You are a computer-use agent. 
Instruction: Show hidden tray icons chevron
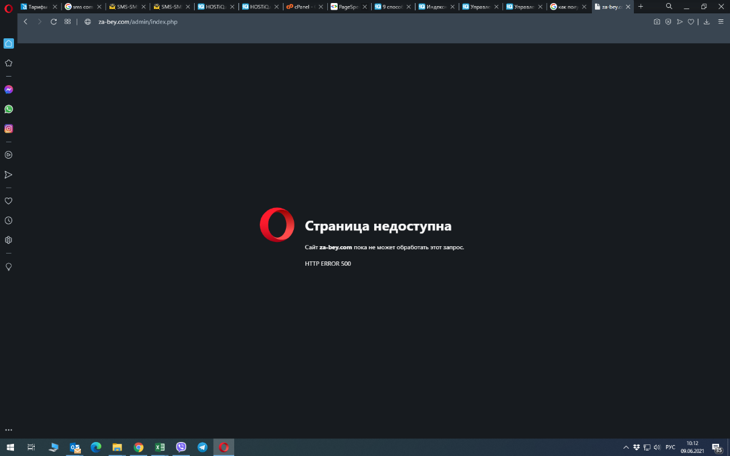point(626,447)
